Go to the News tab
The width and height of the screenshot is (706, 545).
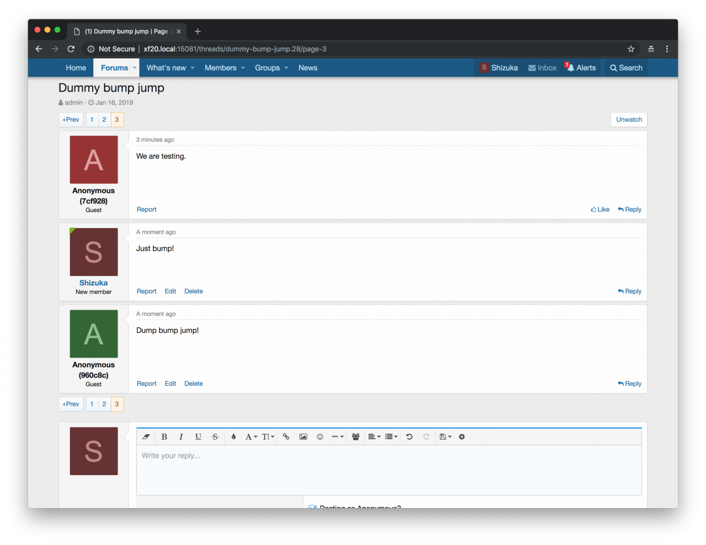[x=308, y=68]
